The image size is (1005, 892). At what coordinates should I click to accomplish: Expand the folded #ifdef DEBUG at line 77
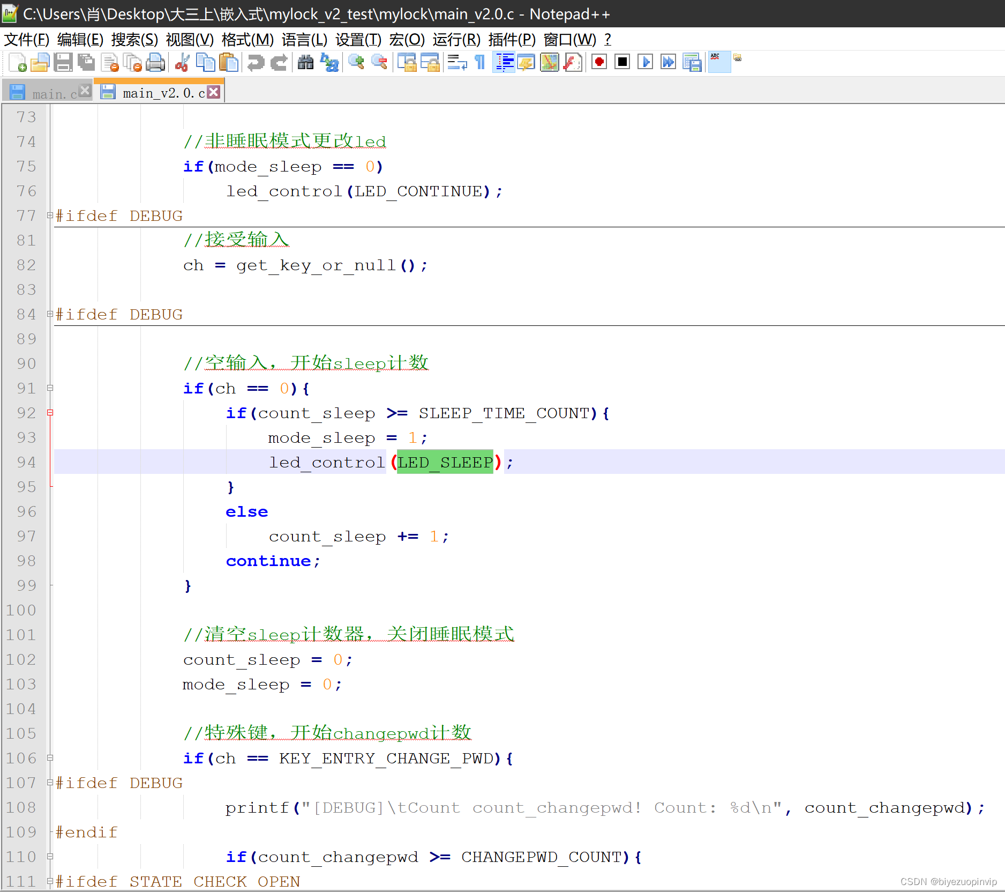coord(50,215)
